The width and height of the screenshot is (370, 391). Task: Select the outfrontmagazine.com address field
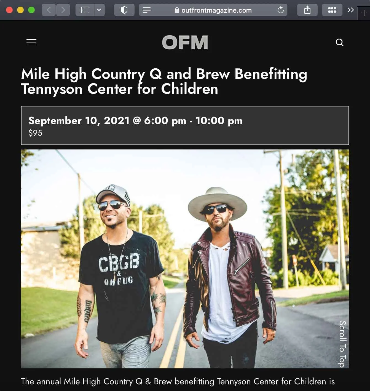coord(213,10)
